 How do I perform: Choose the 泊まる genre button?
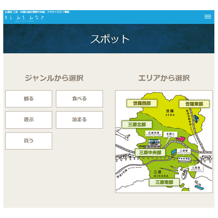click(x=79, y=120)
